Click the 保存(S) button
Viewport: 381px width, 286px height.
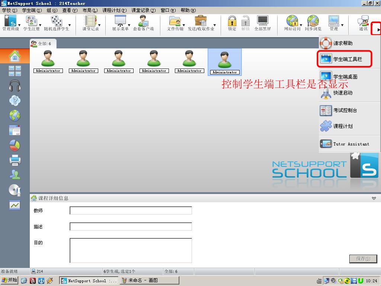[x=363, y=259]
